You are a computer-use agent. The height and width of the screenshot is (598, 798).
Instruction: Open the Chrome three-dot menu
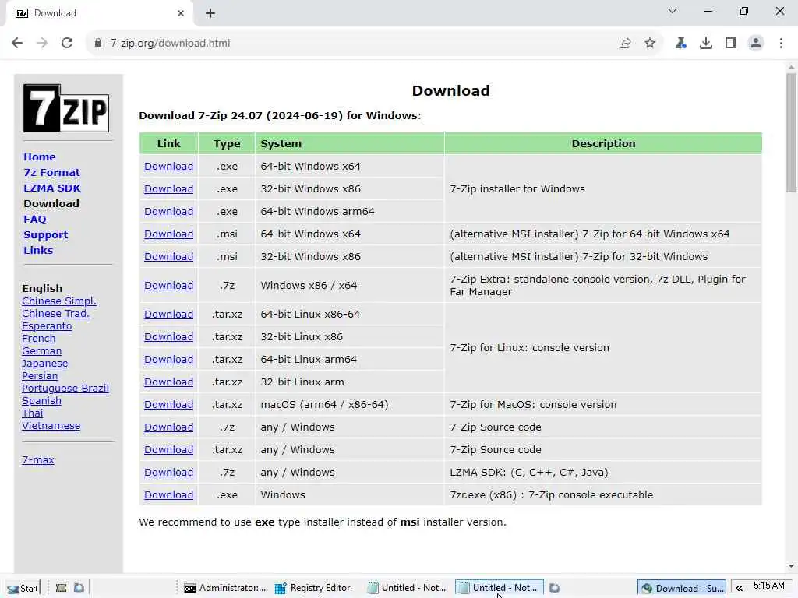pyautogui.click(x=781, y=44)
